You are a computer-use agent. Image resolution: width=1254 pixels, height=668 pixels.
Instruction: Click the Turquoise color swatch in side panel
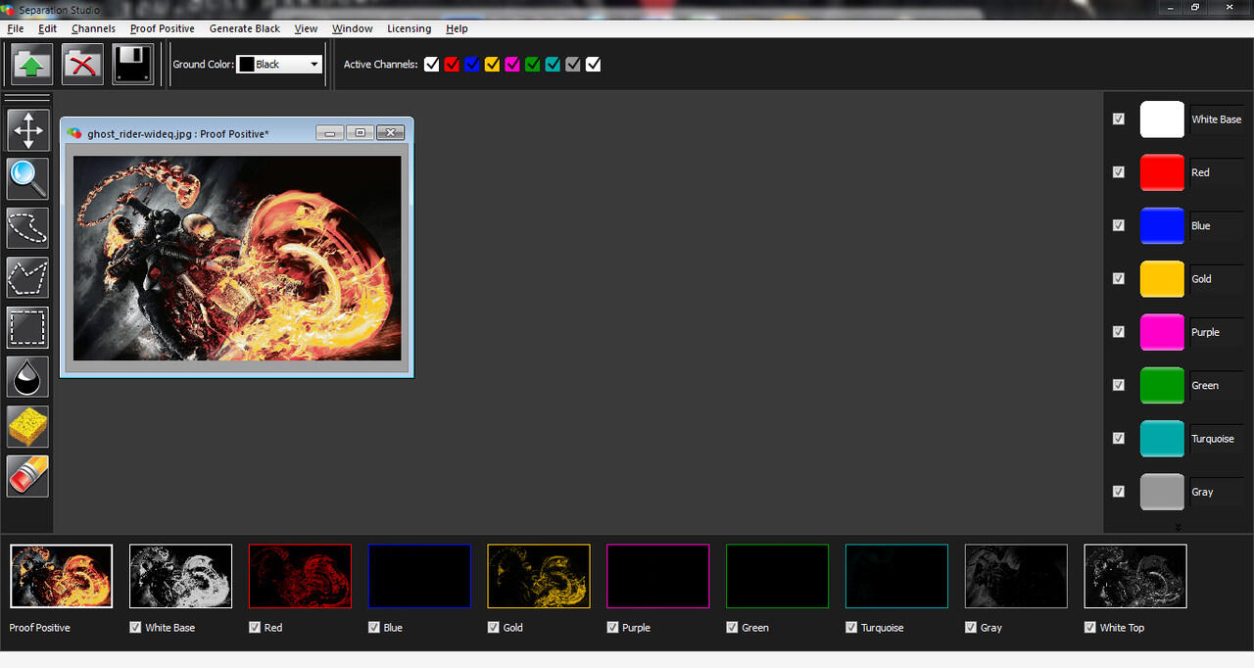coord(1162,439)
